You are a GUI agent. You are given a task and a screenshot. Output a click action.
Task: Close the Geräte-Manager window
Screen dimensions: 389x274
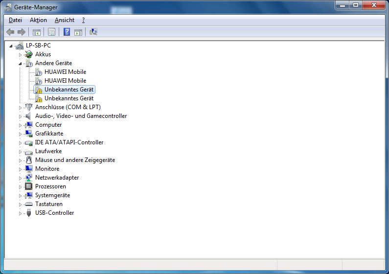click(x=374, y=5)
